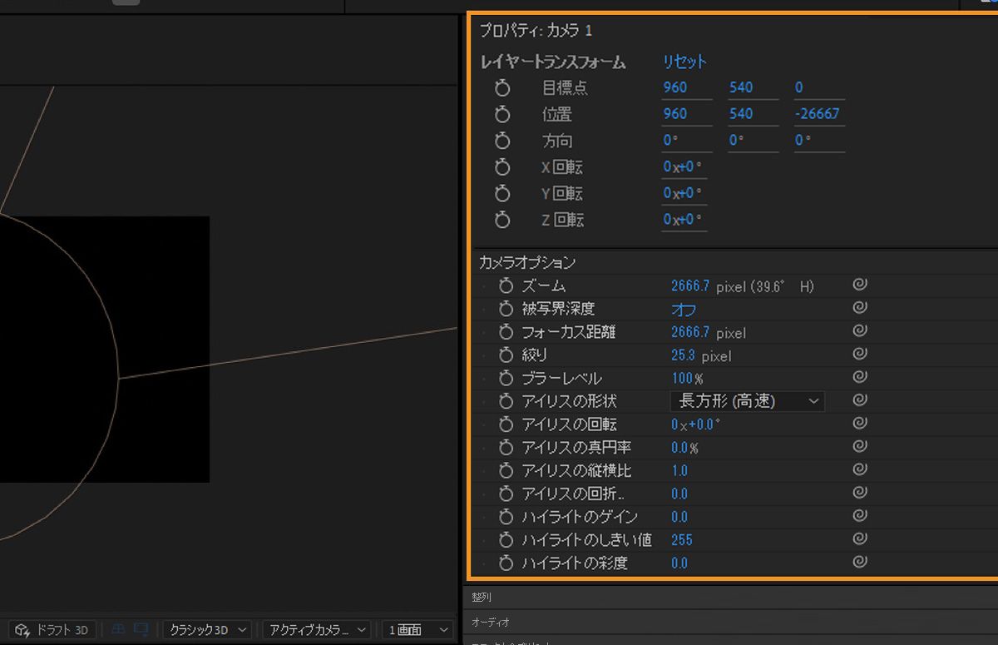Click 位置 Y value 540

pos(741,114)
